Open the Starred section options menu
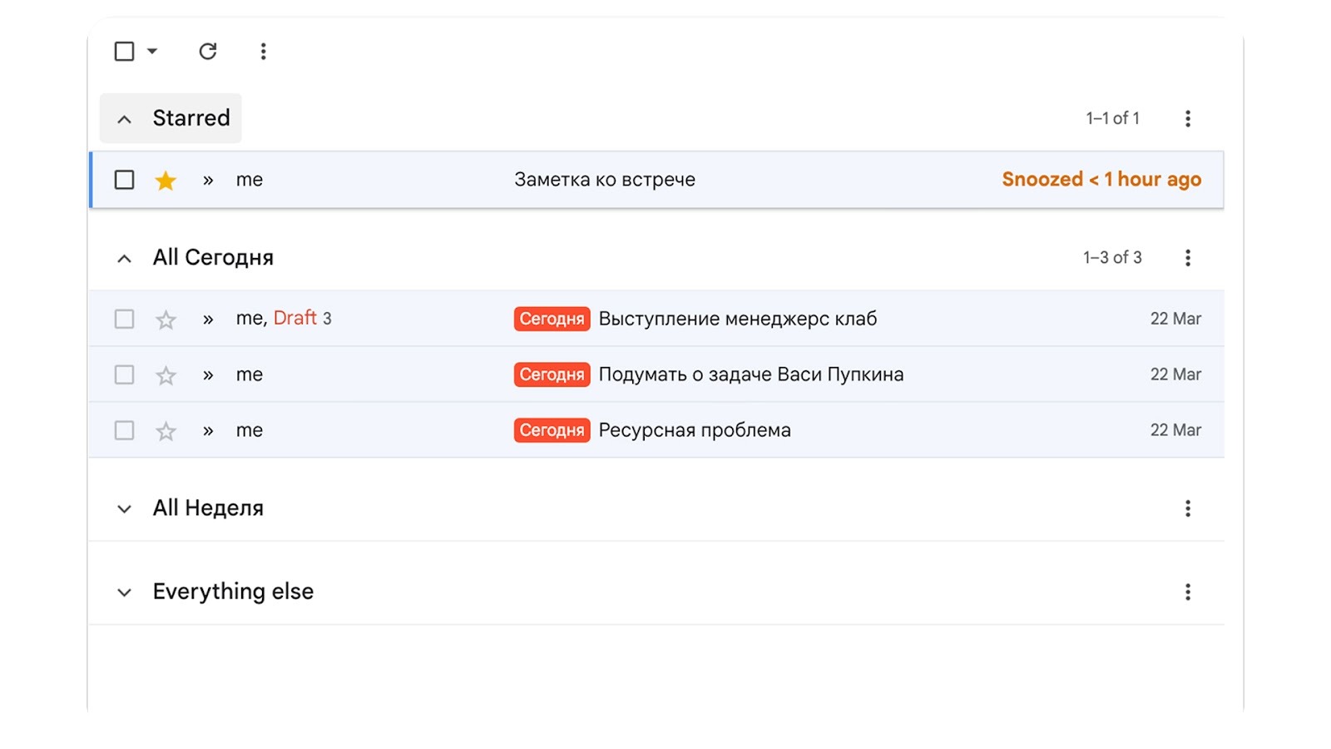 tap(1188, 118)
